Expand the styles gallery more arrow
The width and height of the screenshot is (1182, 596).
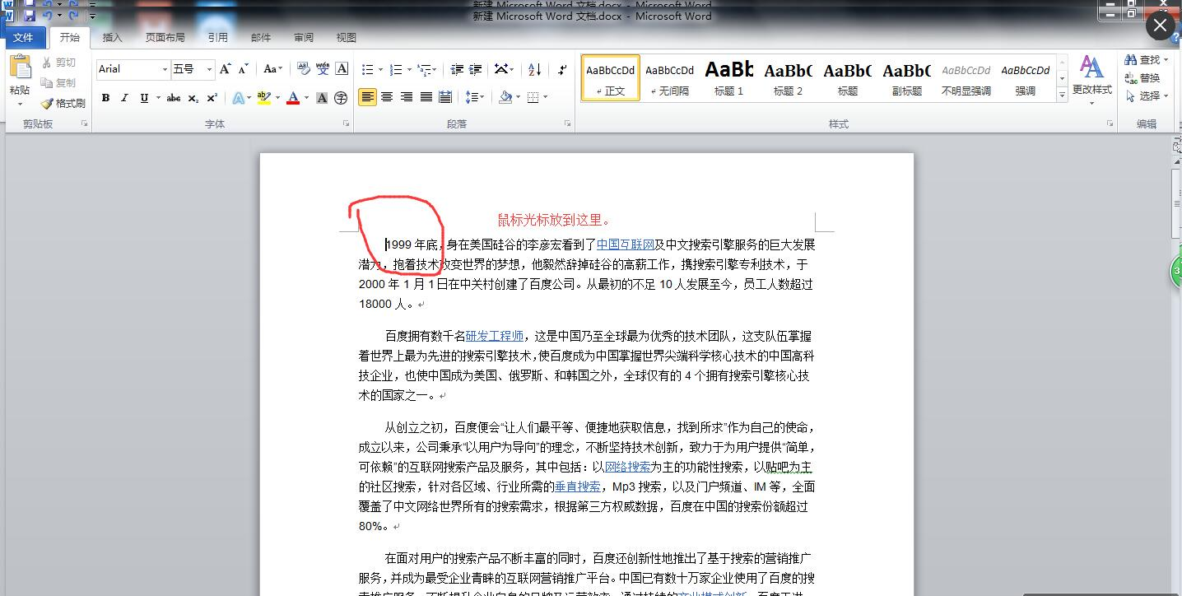pos(1062,95)
